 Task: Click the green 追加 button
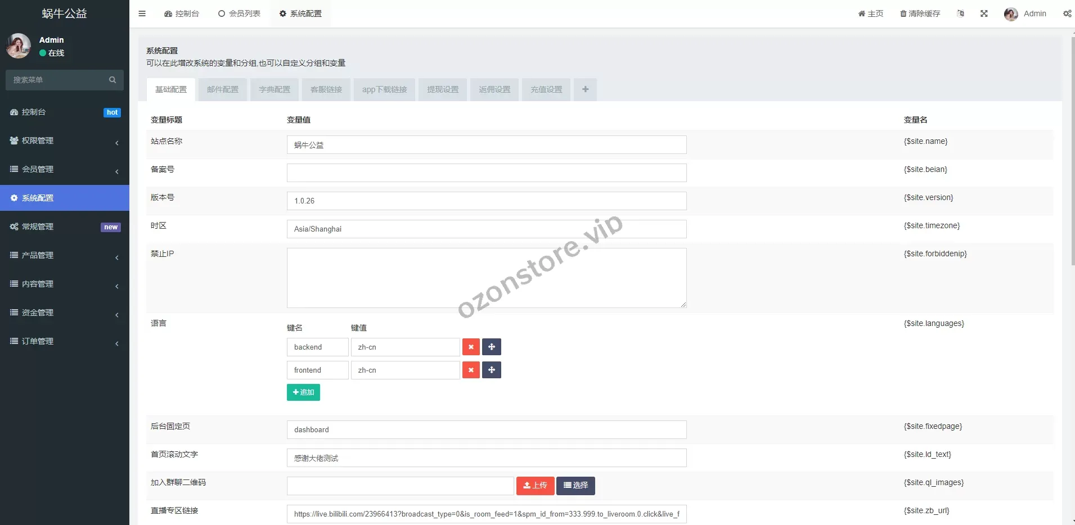click(303, 392)
